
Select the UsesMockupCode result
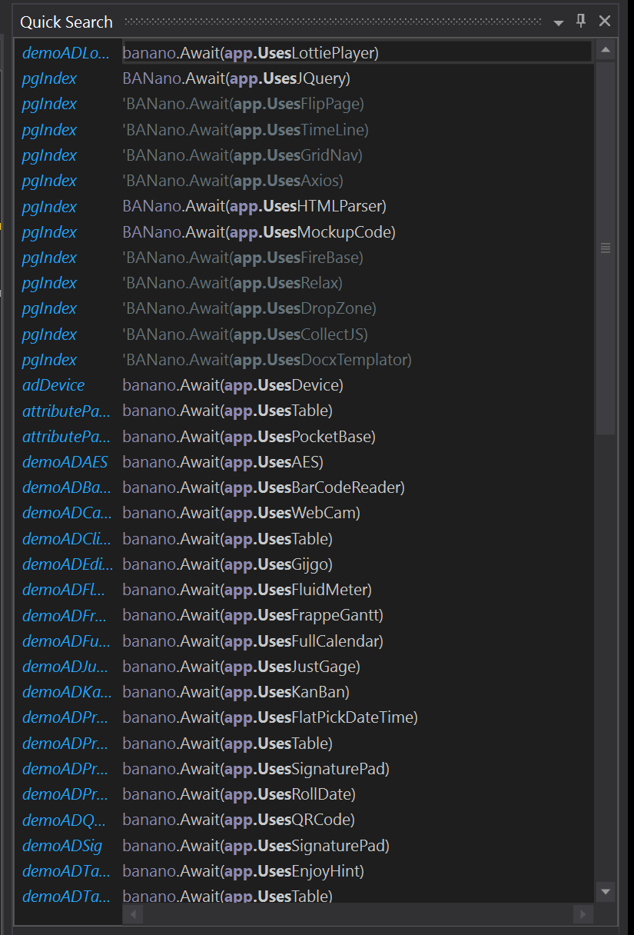(259, 232)
